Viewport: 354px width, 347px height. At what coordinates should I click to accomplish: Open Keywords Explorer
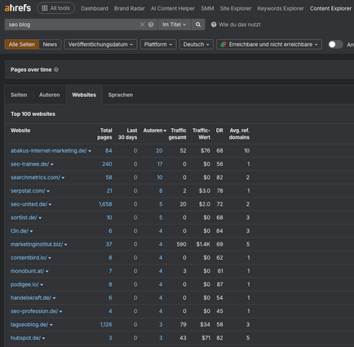pos(281,8)
